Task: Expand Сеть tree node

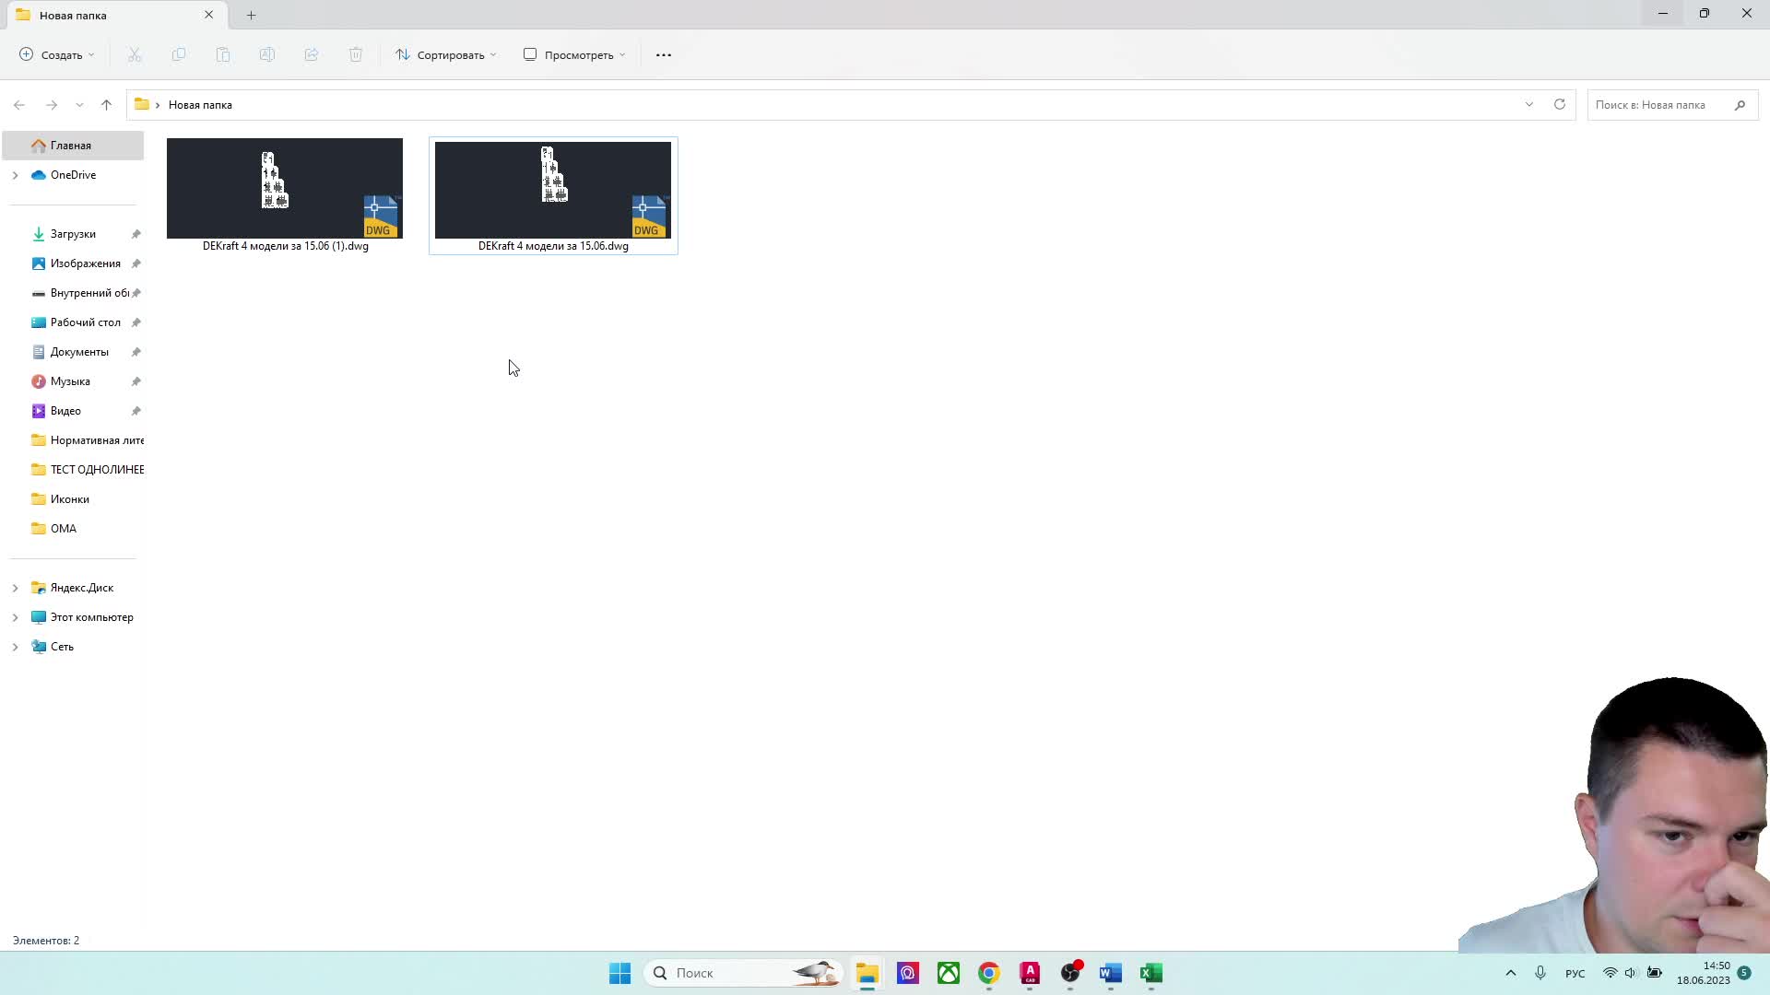Action: coord(15,647)
